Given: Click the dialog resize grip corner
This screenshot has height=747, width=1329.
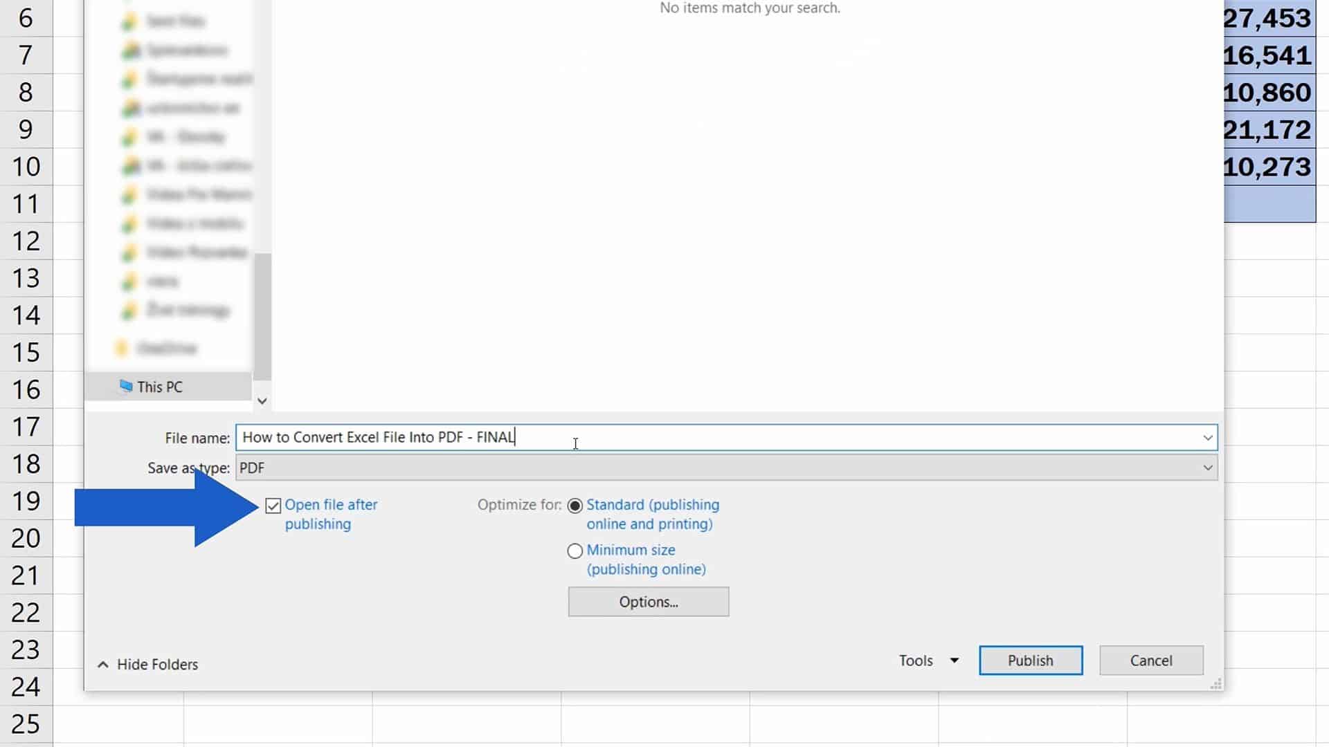Looking at the screenshot, I should click(1215, 684).
